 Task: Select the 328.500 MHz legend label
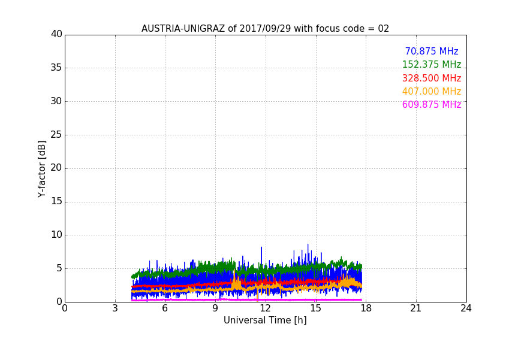432,78
